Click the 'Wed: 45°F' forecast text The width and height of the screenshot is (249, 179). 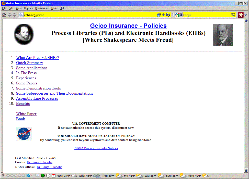pos(85,176)
